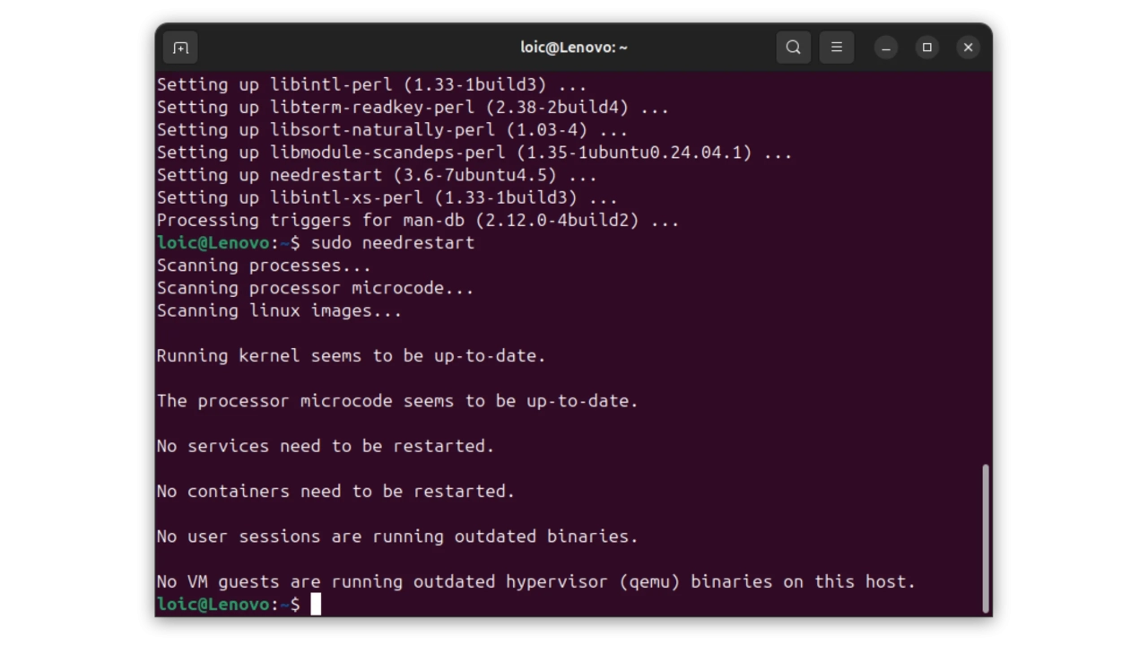
Task: Click 'Running kernel seems to be up-to-date.' line
Action: click(351, 356)
